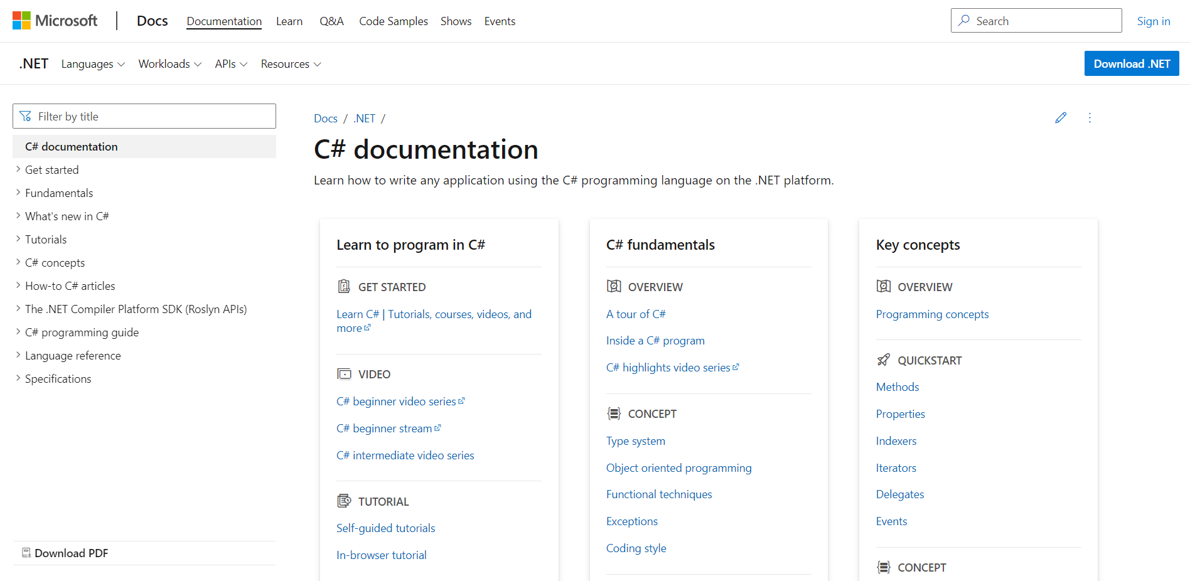This screenshot has height=581, width=1190.
Task: Open Inside a C# program link
Action: click(655, 340)
